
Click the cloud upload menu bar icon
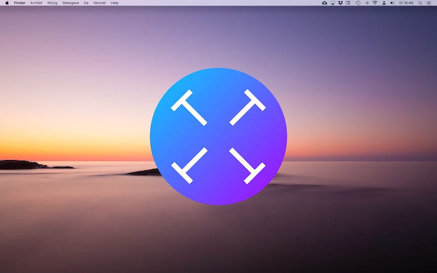(x=324, y=3)
